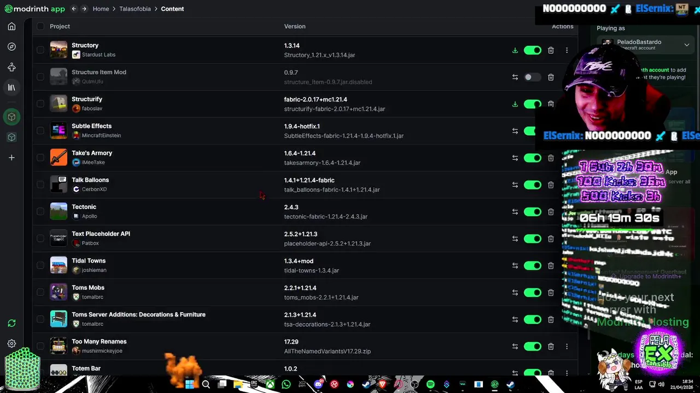Click the green refresh icon in sidebar
This screenshot has width=700, height=393.
11,323
